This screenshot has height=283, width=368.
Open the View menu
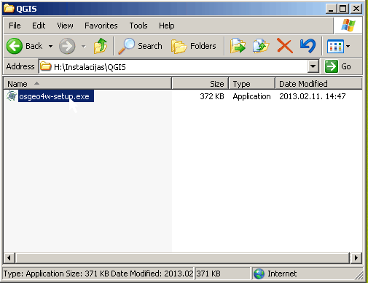pos(65,26)
